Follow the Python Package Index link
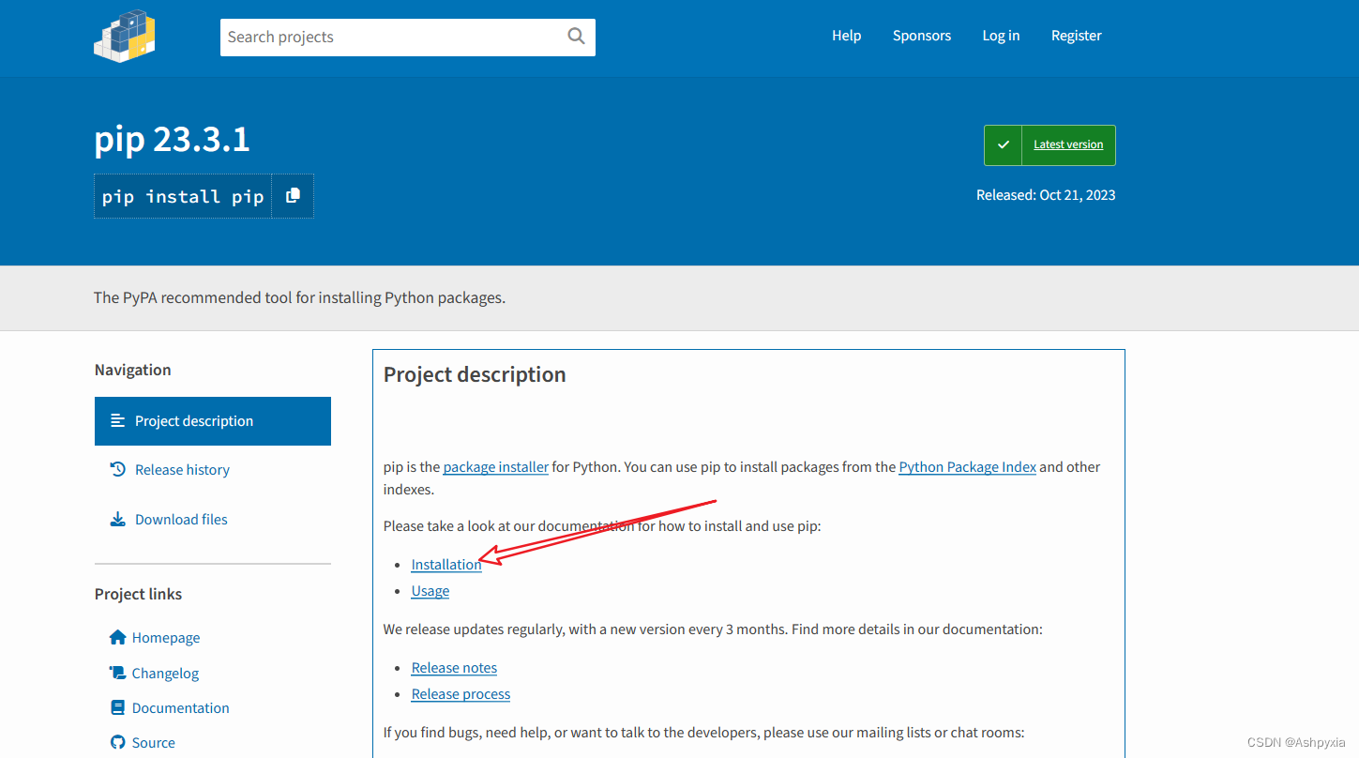Viewport: 1359px width, 758px height. coord(968,466)
